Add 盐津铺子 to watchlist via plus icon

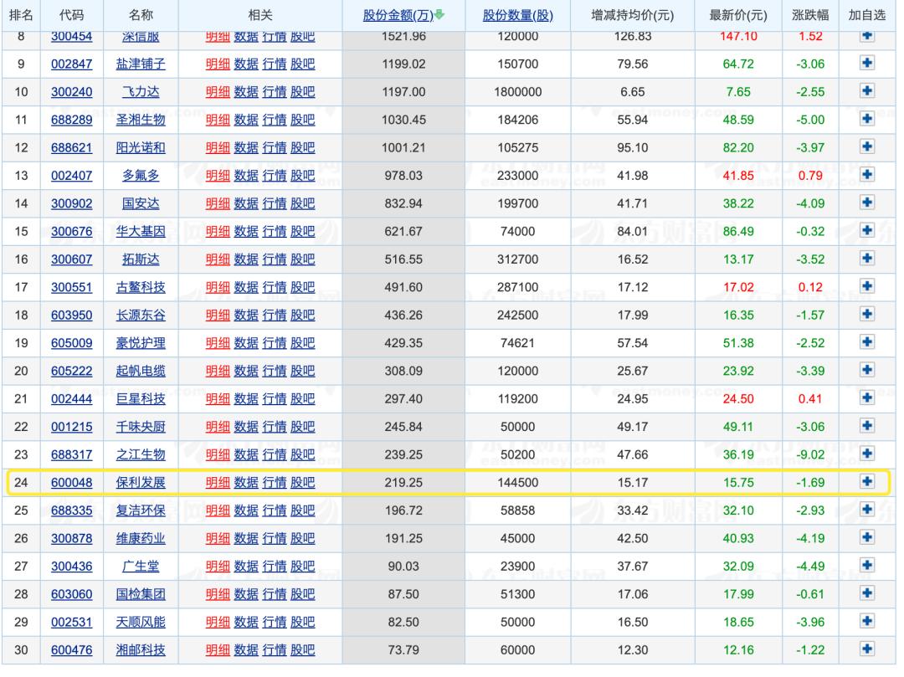click(x=866, y=63)
